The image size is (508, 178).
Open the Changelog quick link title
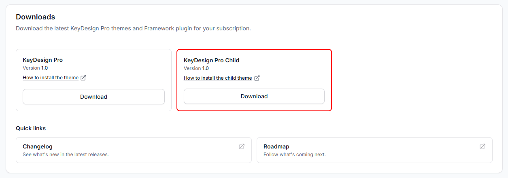tap(38, 146)
